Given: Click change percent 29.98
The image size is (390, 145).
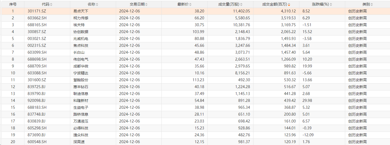Looking at the screenshot, I should tap(307, 101).
